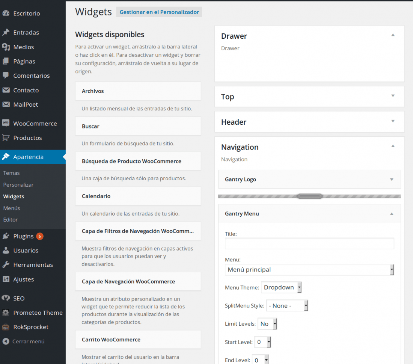The width and height of the screenshot is (413, 364).
Task: Collapse the Navigation widget area
Action: tap(393, 146)
